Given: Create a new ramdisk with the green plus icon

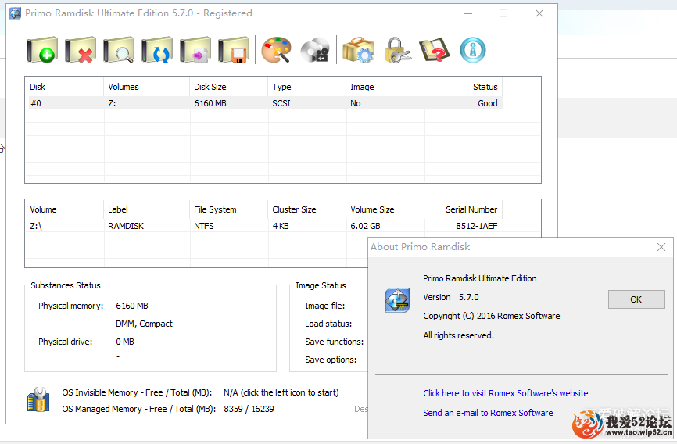Looking at the screenshot, I should 42,50.
